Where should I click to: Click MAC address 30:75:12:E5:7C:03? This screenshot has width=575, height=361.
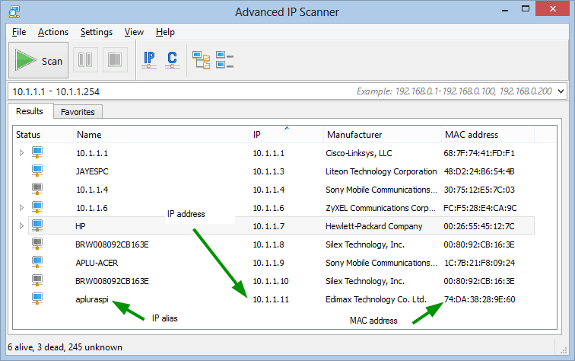[479, 190]
